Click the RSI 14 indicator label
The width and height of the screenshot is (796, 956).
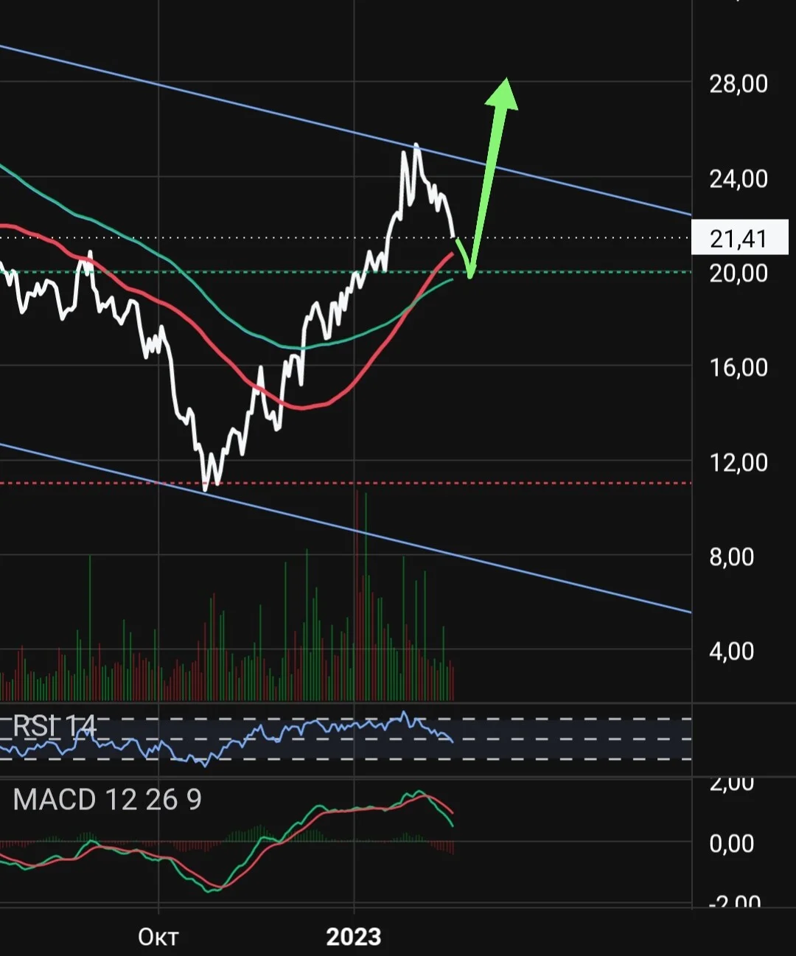coord(55,727)
